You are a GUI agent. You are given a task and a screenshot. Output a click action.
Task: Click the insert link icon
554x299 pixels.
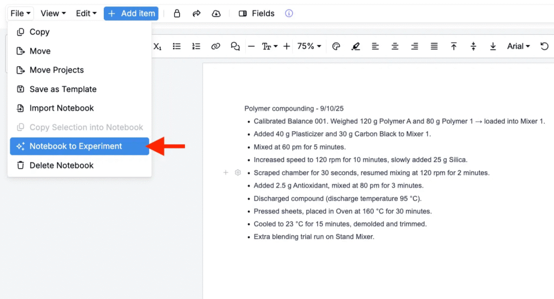click(x=216, y=47)
